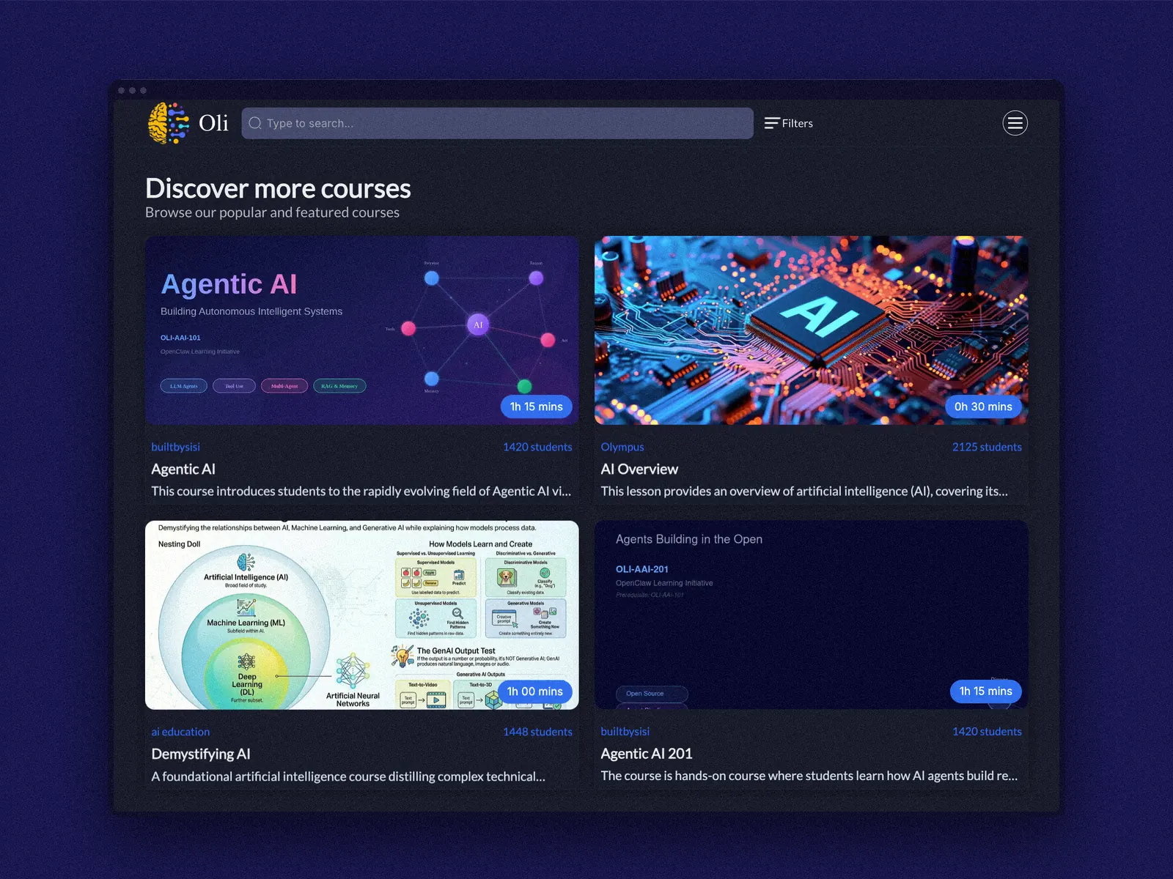Click description starting 'This course introduces students'
The height and width of the screenshot is (879, 1173).
pos(361,492)
